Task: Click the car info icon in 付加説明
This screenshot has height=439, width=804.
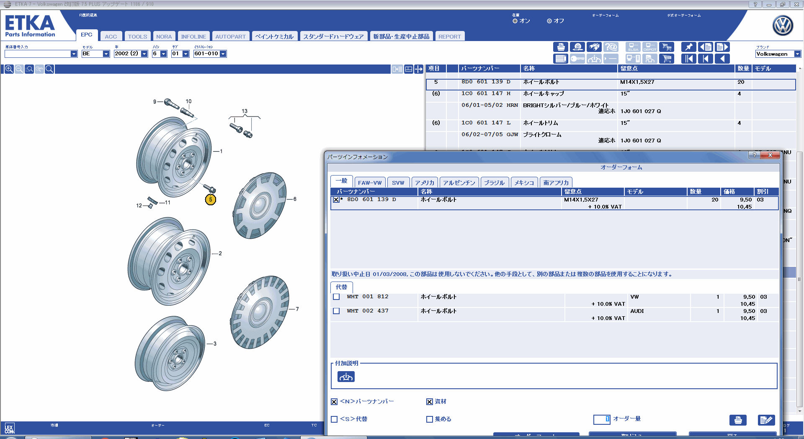Action: (346, 377)
